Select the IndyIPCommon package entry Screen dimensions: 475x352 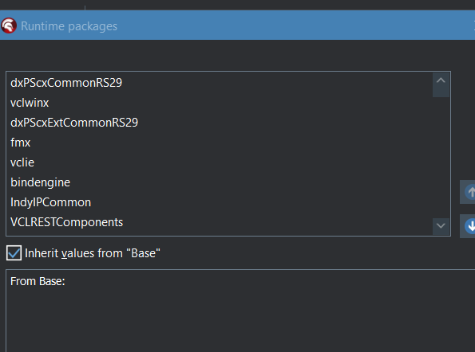pos(50,202)
